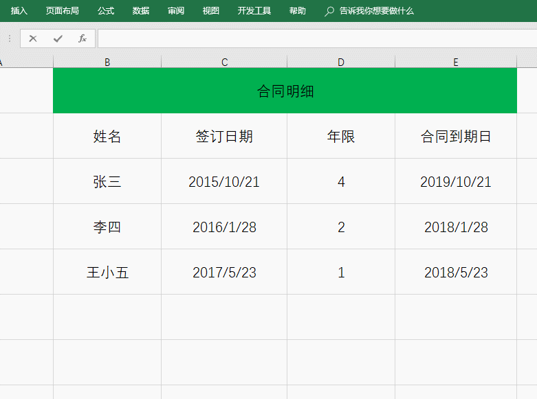
Task: Select the expiry cell 2018/1/28
Action: 456,227
